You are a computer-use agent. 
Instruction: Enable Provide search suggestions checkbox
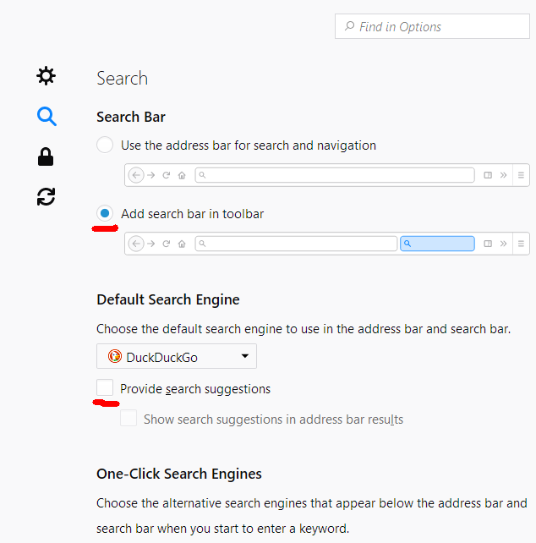(x=105, y=387)
